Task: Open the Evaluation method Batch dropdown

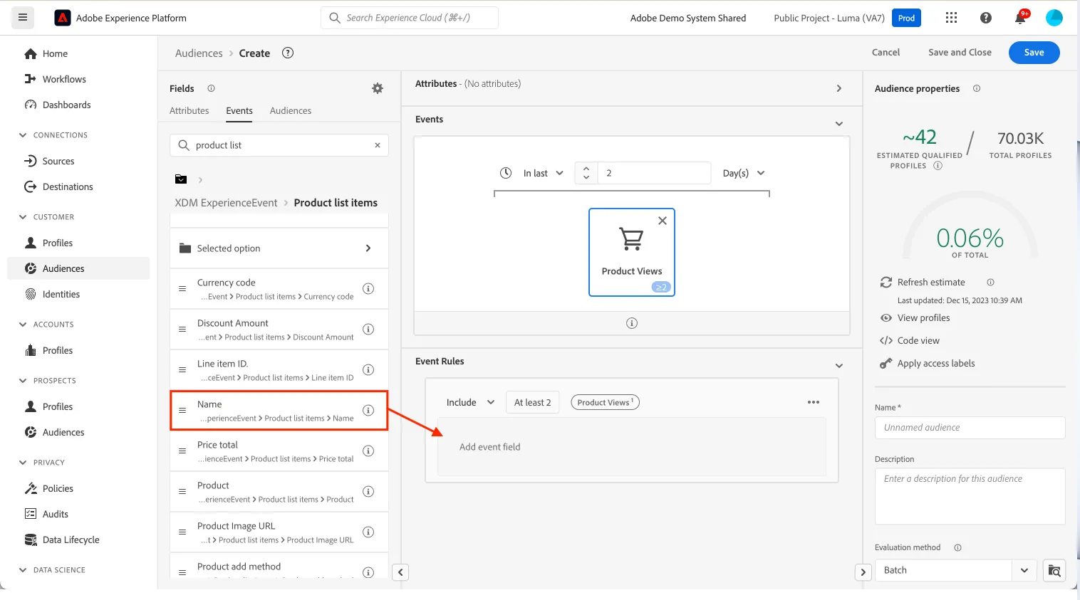Action: [955, 570]
